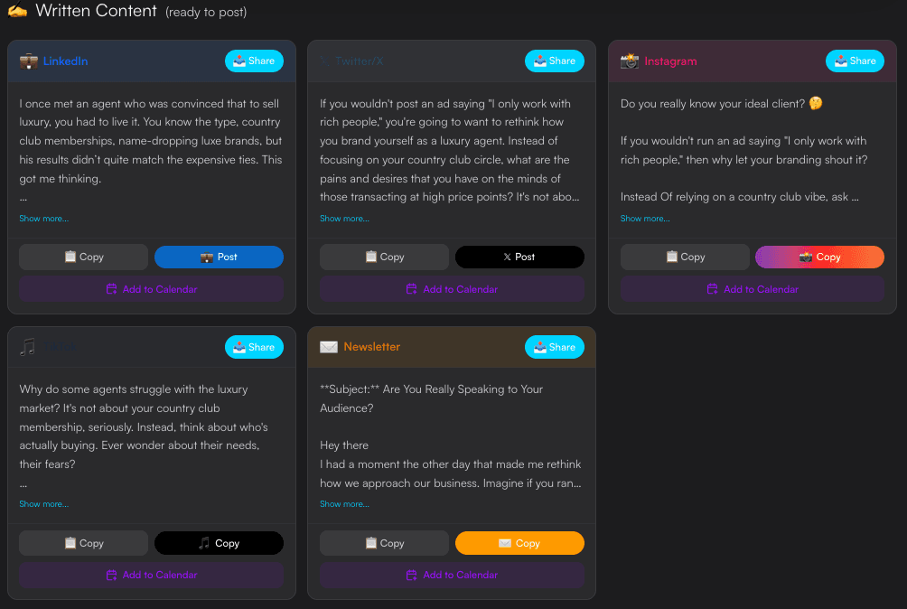Copy the Newsletter with the orange Copy button
This screenshot has width=907, height=609.
click(519, 543)
